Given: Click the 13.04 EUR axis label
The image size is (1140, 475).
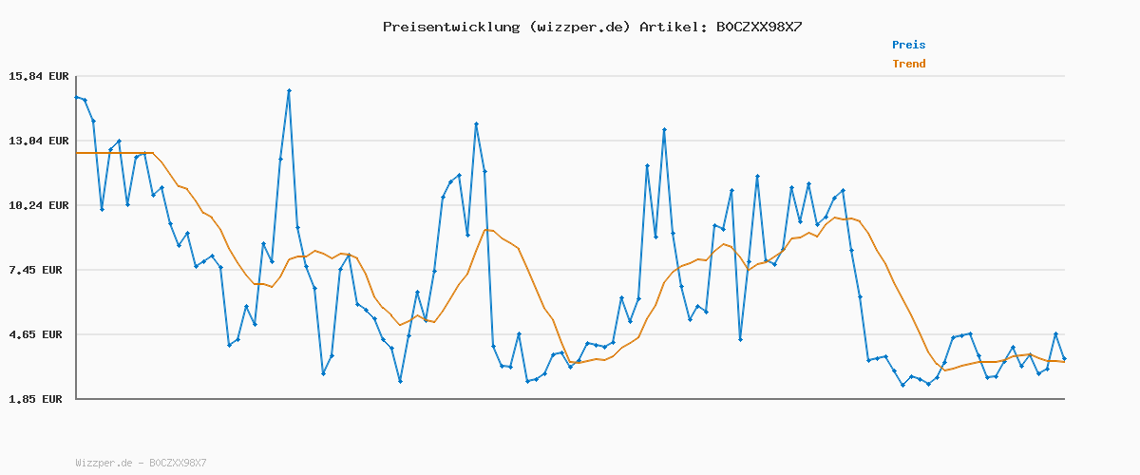Looking at the screenshot, I should point(38,141).
